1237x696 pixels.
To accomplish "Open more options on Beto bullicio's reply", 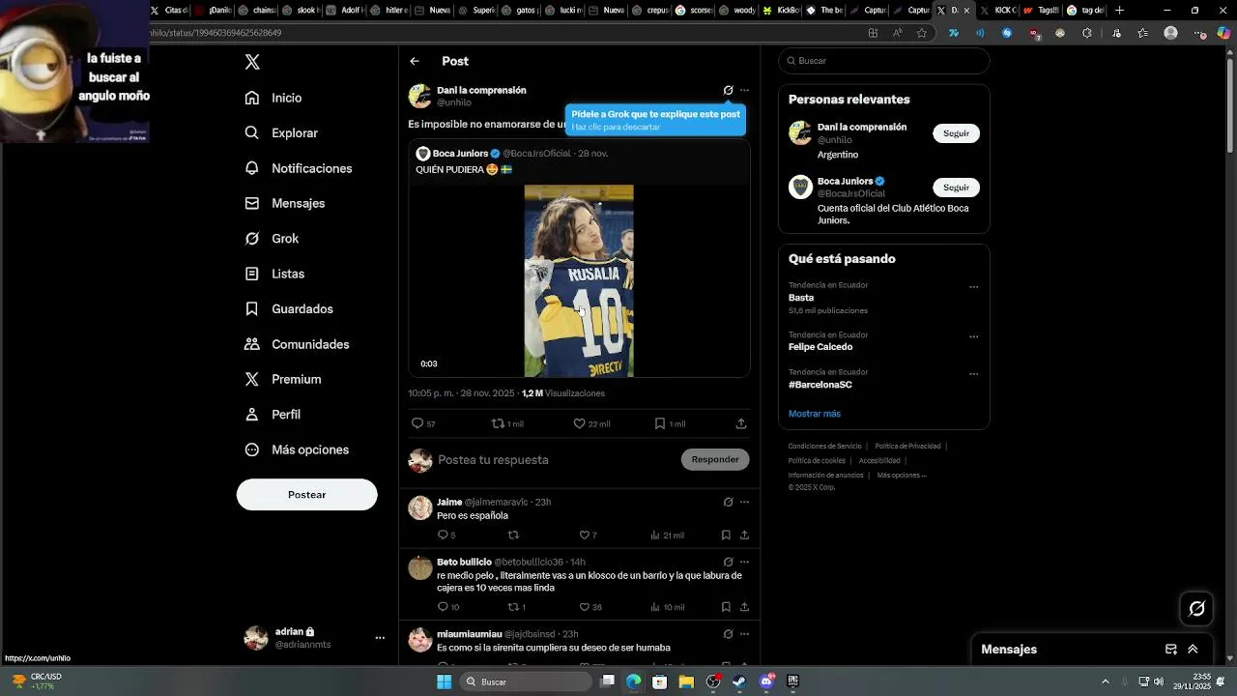I will click(x=744, y=562).
